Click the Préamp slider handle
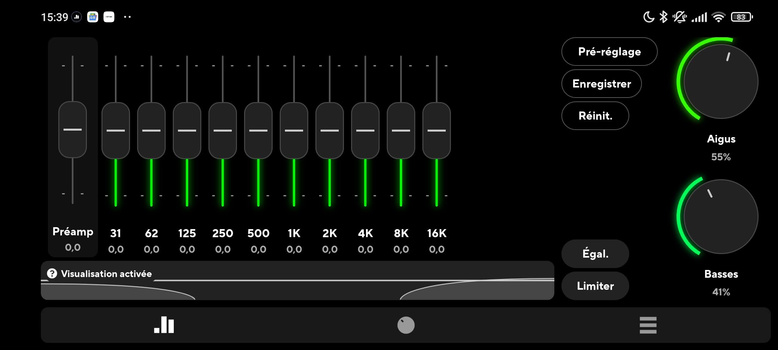Image resolution: width=778 pixels, height=350 pixels. coord(73,130)
